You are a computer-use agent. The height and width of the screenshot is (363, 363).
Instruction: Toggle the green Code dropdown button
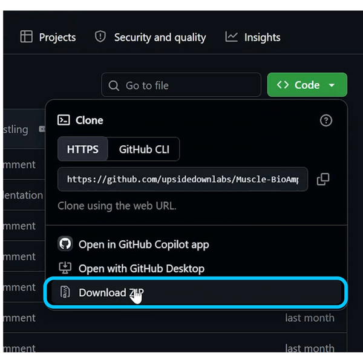307,85
